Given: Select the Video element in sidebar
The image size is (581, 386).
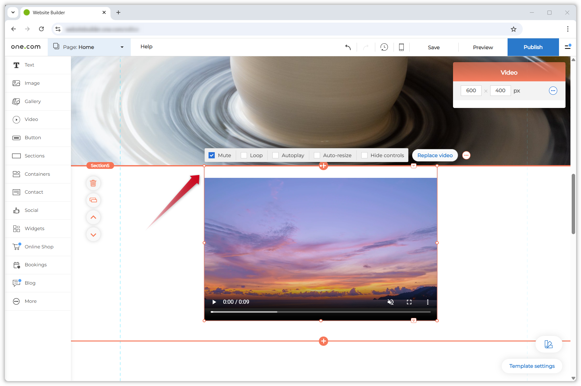Looking at the screenshot, I should click(x=31, y=119).
